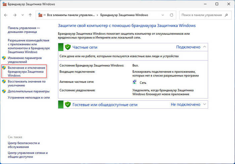Click the Сеть network icon

135,82
